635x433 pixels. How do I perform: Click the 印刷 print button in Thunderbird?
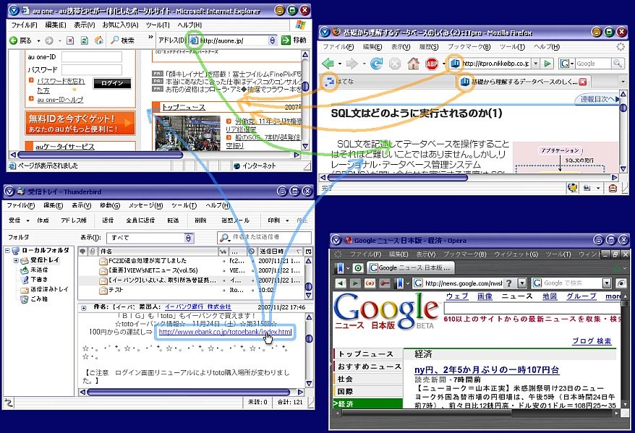click(274, 220)
